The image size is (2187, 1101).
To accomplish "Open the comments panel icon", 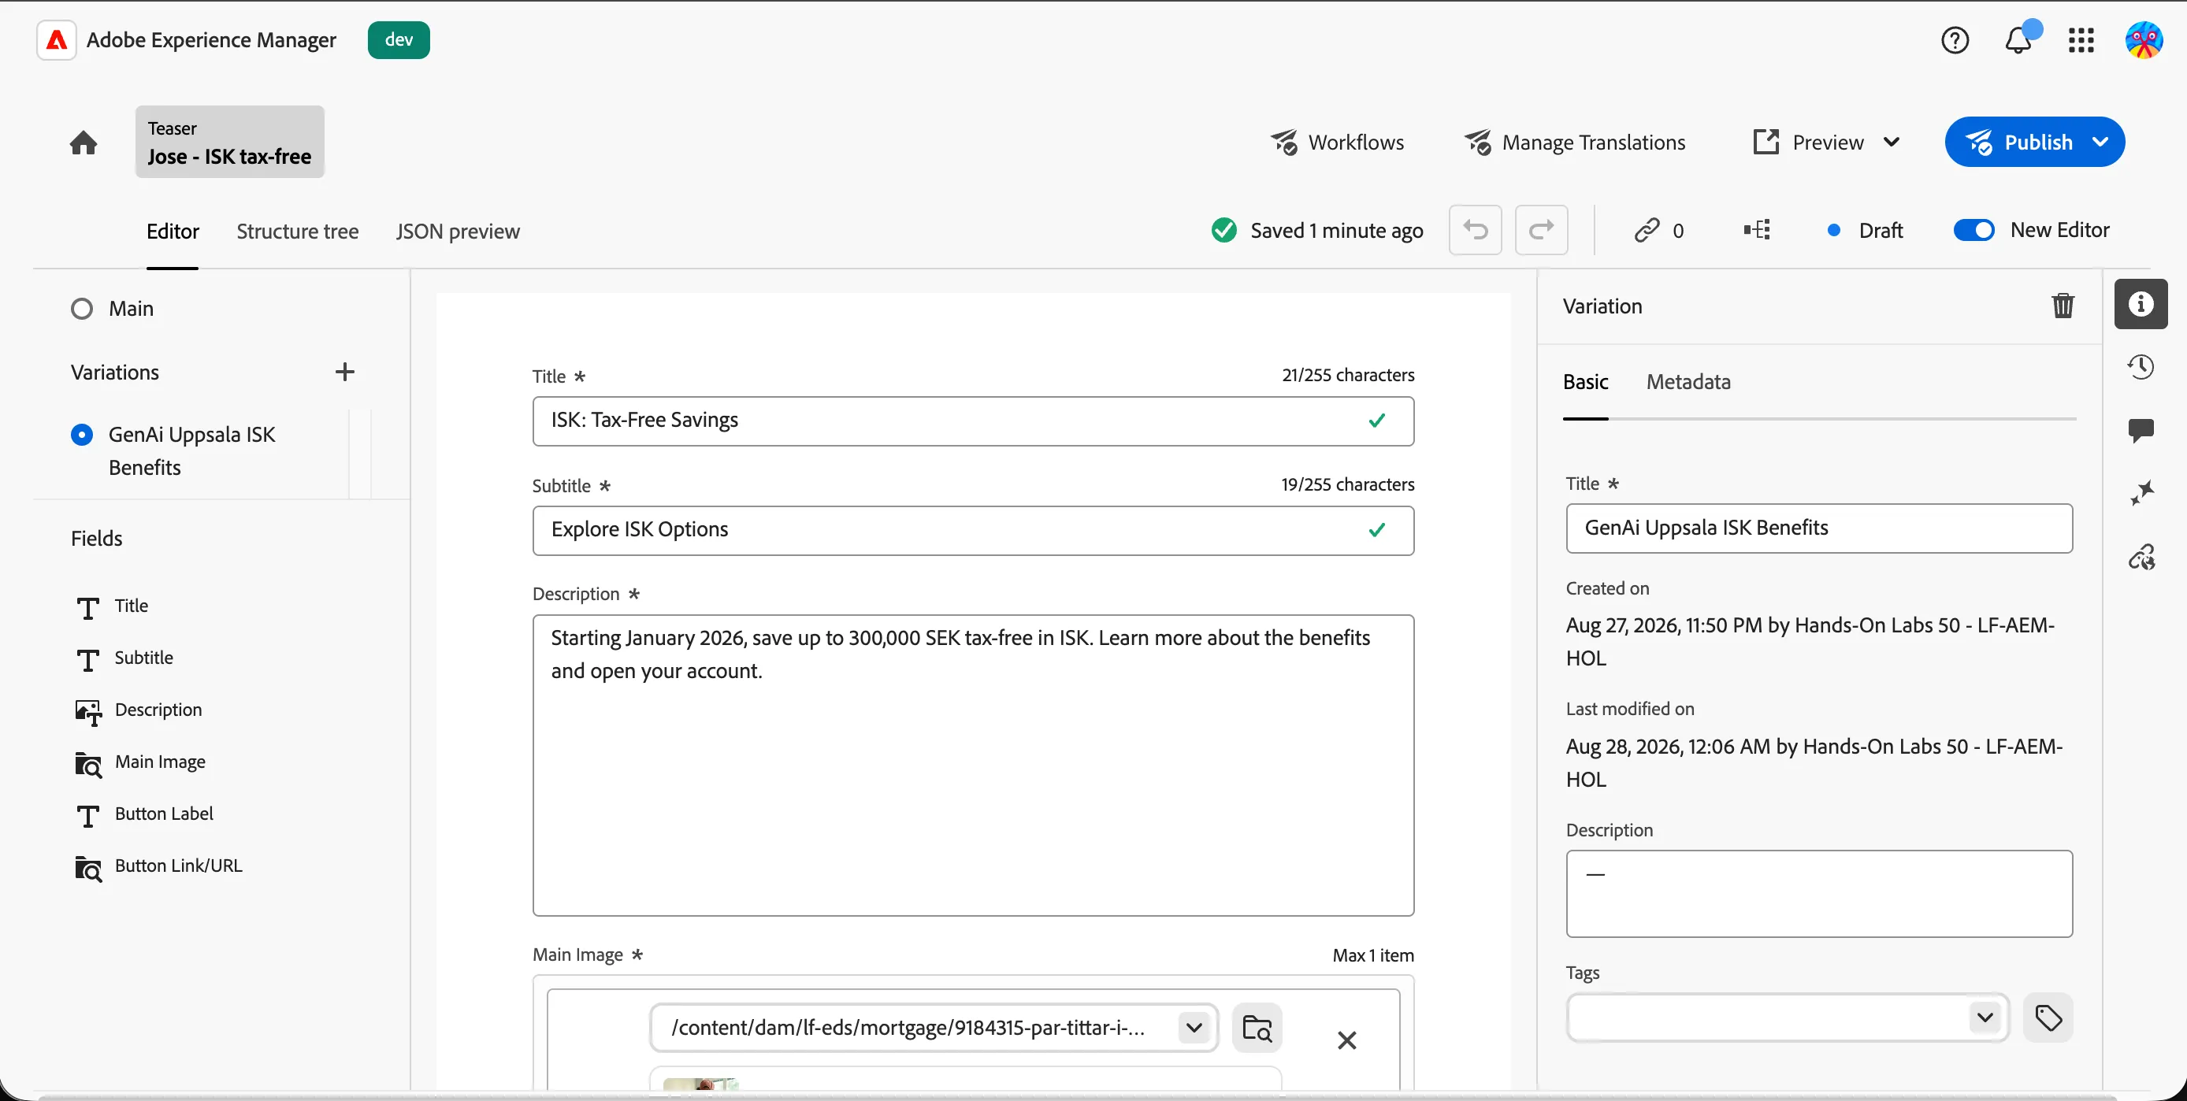I will coord(2141,430).
